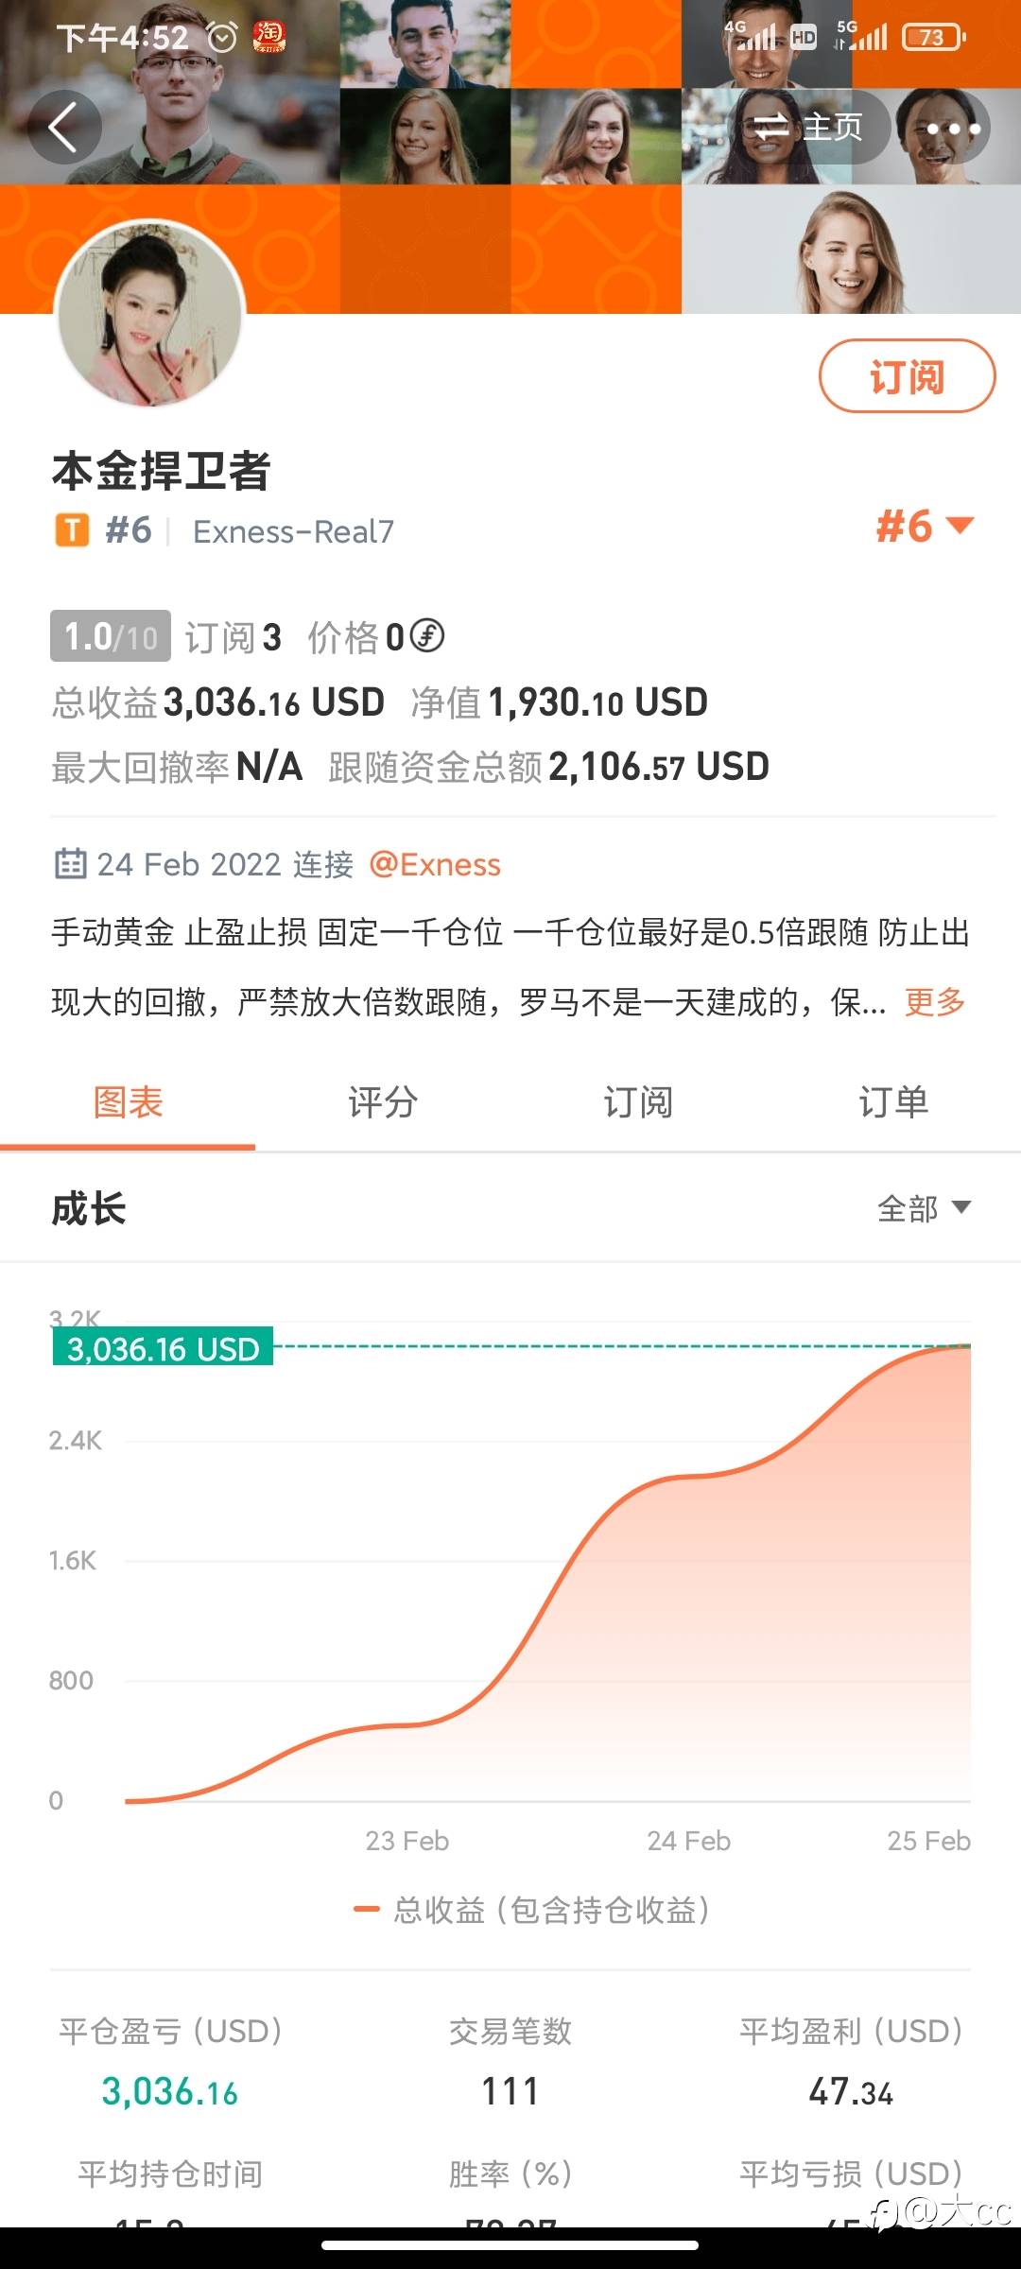Viewport: 1021px width, 2269px height.
Task: Tap the 1.0/10 rating badge
Action: 111,636
